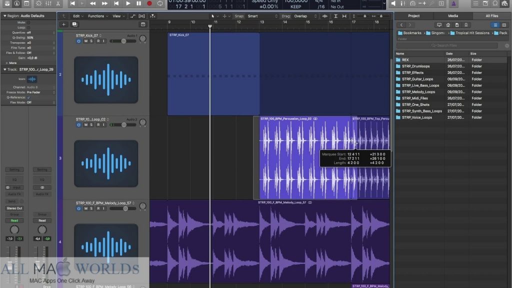512x288 pixels.
Task: Switch browser to column view
Action: point(504,24)
